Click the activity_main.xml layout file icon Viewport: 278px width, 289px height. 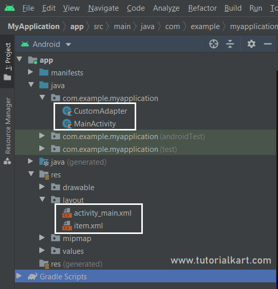click(x=67, y=213)
